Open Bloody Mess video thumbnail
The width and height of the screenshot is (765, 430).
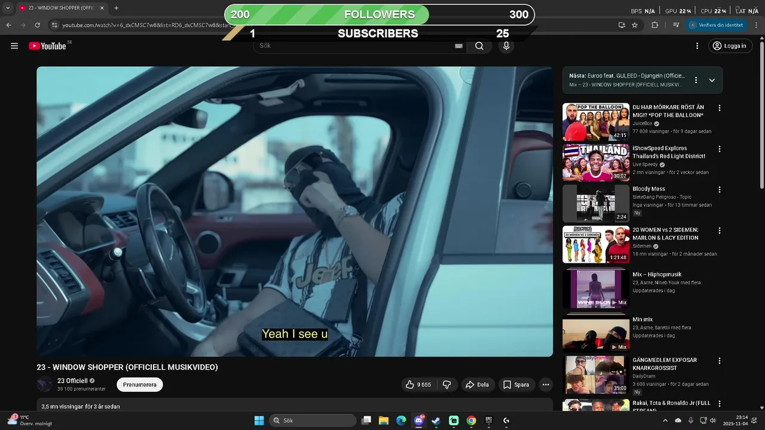tap(595, 203)
